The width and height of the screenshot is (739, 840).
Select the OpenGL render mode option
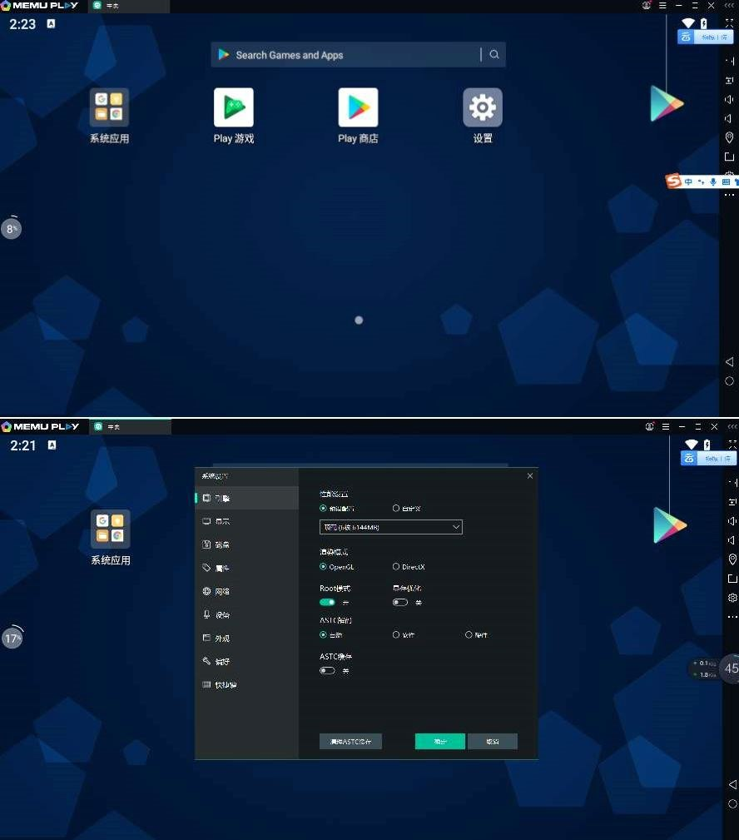click(x=324, y=567)
